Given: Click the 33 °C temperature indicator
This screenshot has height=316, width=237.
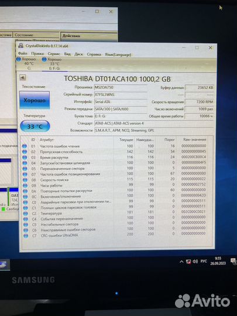Looking at the screenshot, I should point(35,126).
